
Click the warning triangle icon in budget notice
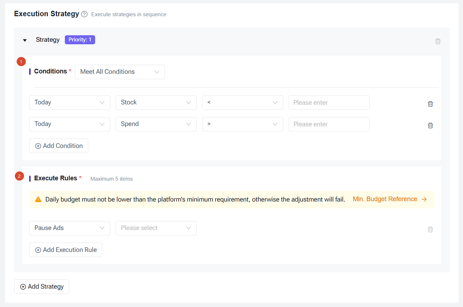(38, 199)
